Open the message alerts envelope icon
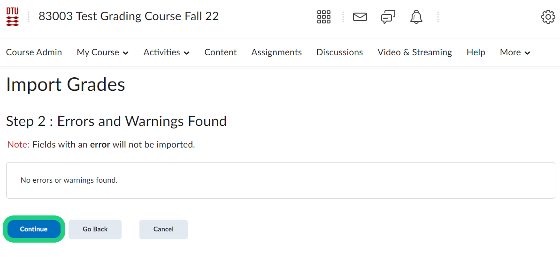The height and width of the screenshot is (259, 560). pyautogui.click(x=360, y=17)
